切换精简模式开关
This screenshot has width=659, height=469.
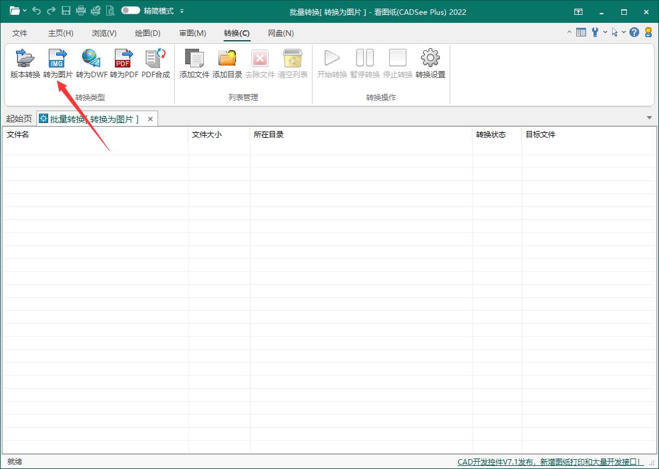click(131, 11)
